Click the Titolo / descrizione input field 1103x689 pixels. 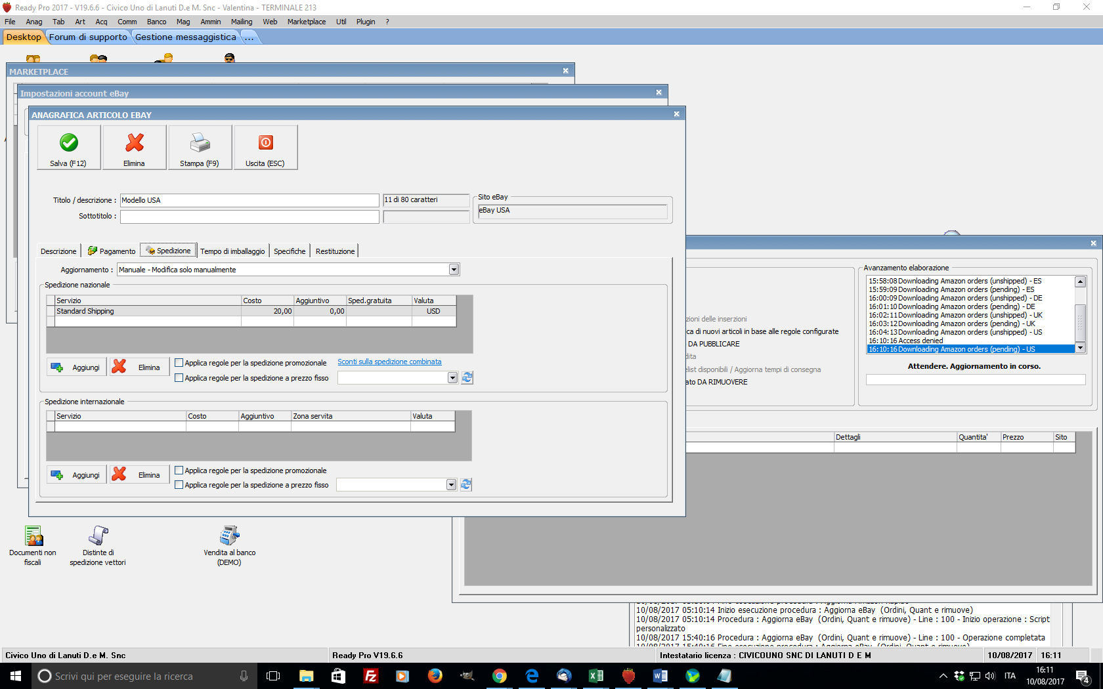(x=249, y=200)
